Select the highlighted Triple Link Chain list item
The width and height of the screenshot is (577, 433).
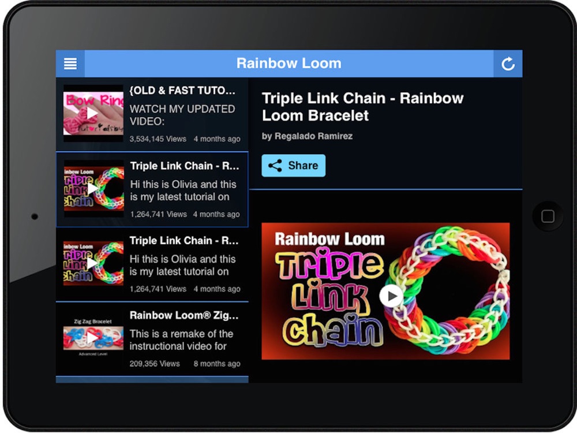pos(152,189)
